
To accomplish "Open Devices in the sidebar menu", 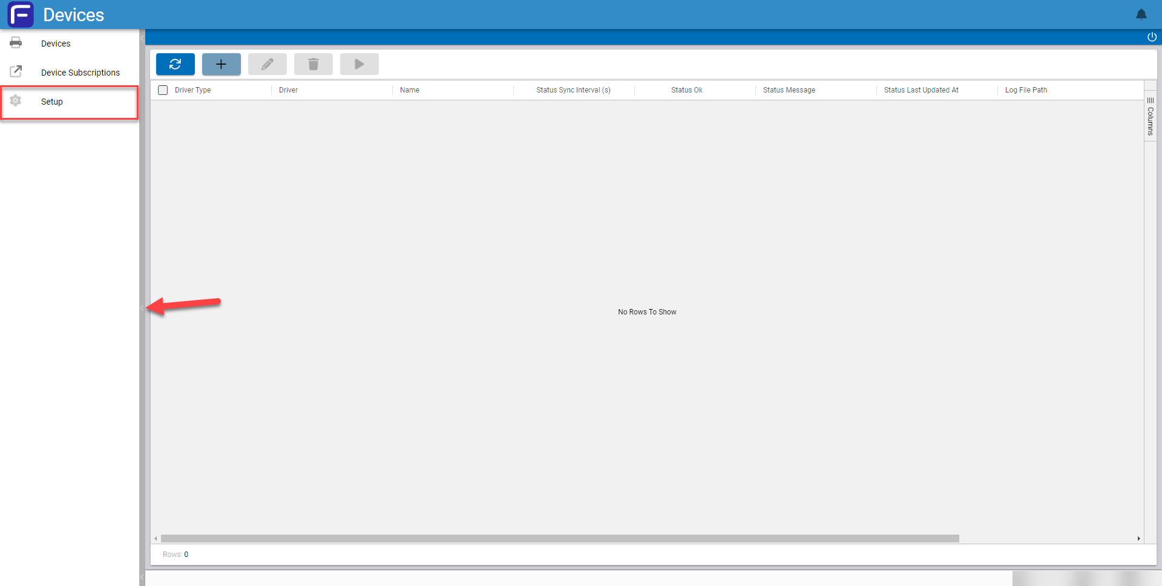I will 56,44.
